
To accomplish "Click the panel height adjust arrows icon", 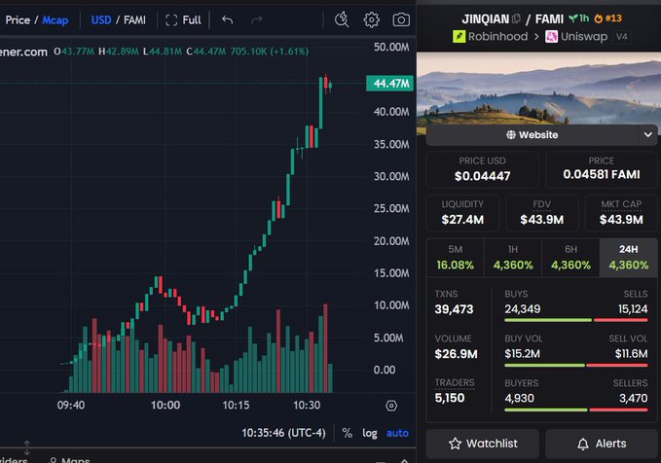I will tap(26, 447).
